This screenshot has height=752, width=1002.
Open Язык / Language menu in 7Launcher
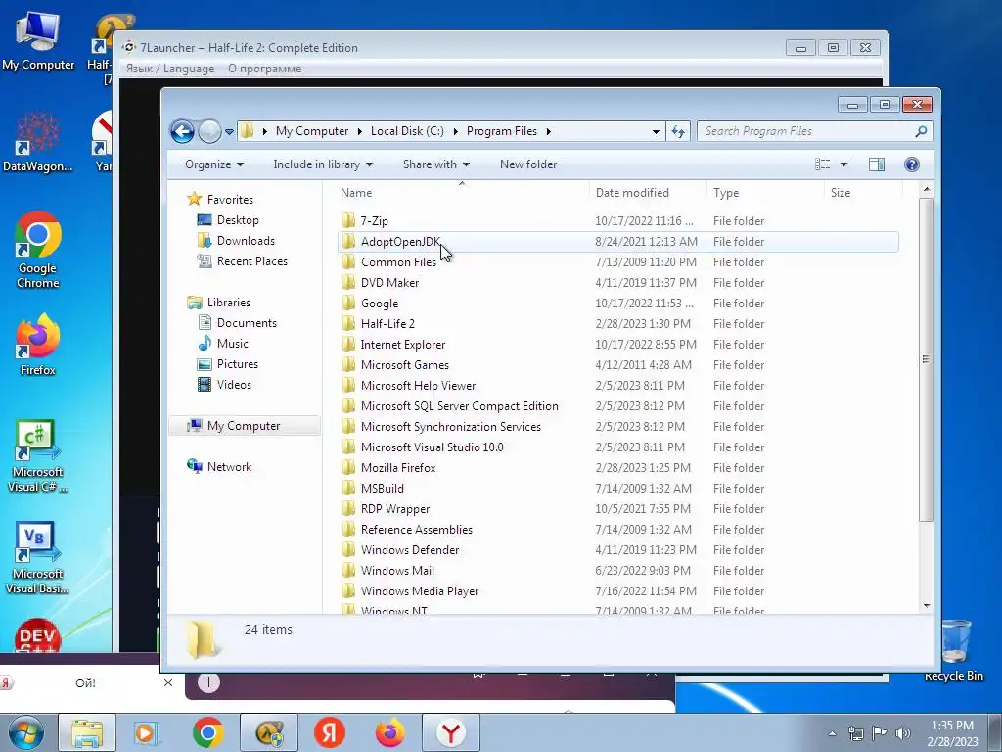pyautogui.click(x=170, y=69)
